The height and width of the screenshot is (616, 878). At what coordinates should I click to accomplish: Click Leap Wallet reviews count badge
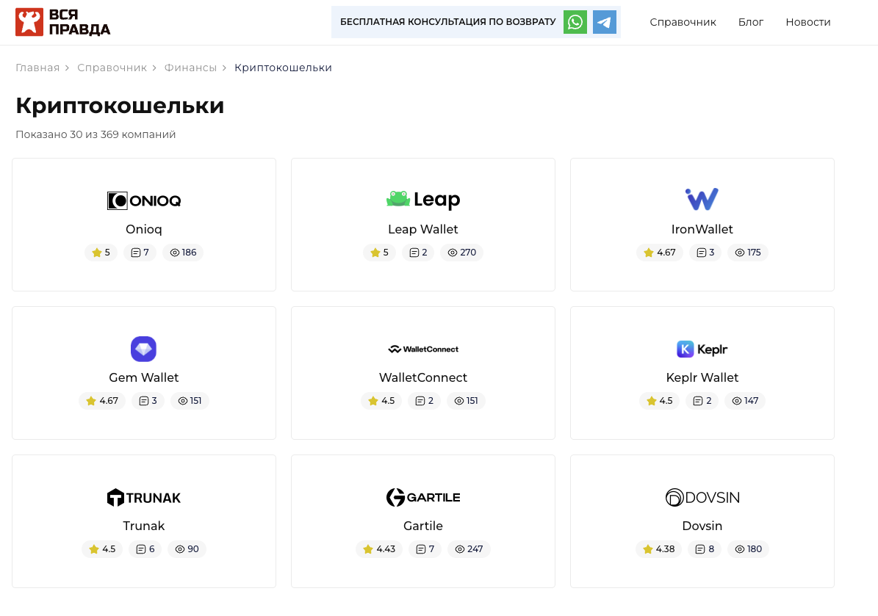point(418,253)
